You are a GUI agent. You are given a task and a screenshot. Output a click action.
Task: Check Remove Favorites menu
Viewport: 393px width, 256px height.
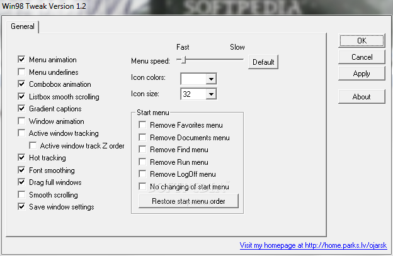(x=142, y=125)
